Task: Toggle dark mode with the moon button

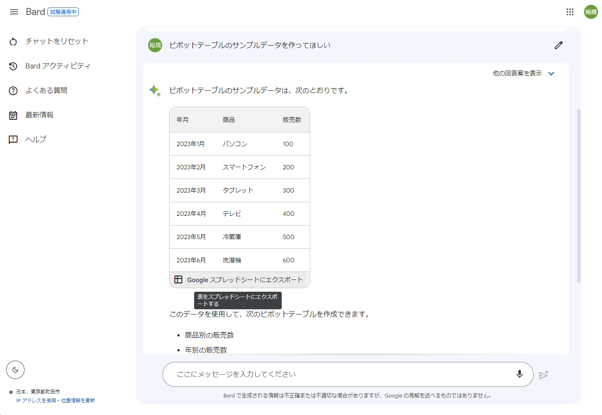Action: pos(15,370)
